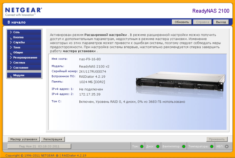Screen dimensions: 235x158
Task: Click the NETGEAR logo
Action: pos(23,11)
